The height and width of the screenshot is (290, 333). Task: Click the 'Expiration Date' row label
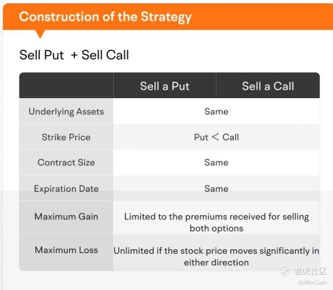pyautogui.click(x=66, y=189)
